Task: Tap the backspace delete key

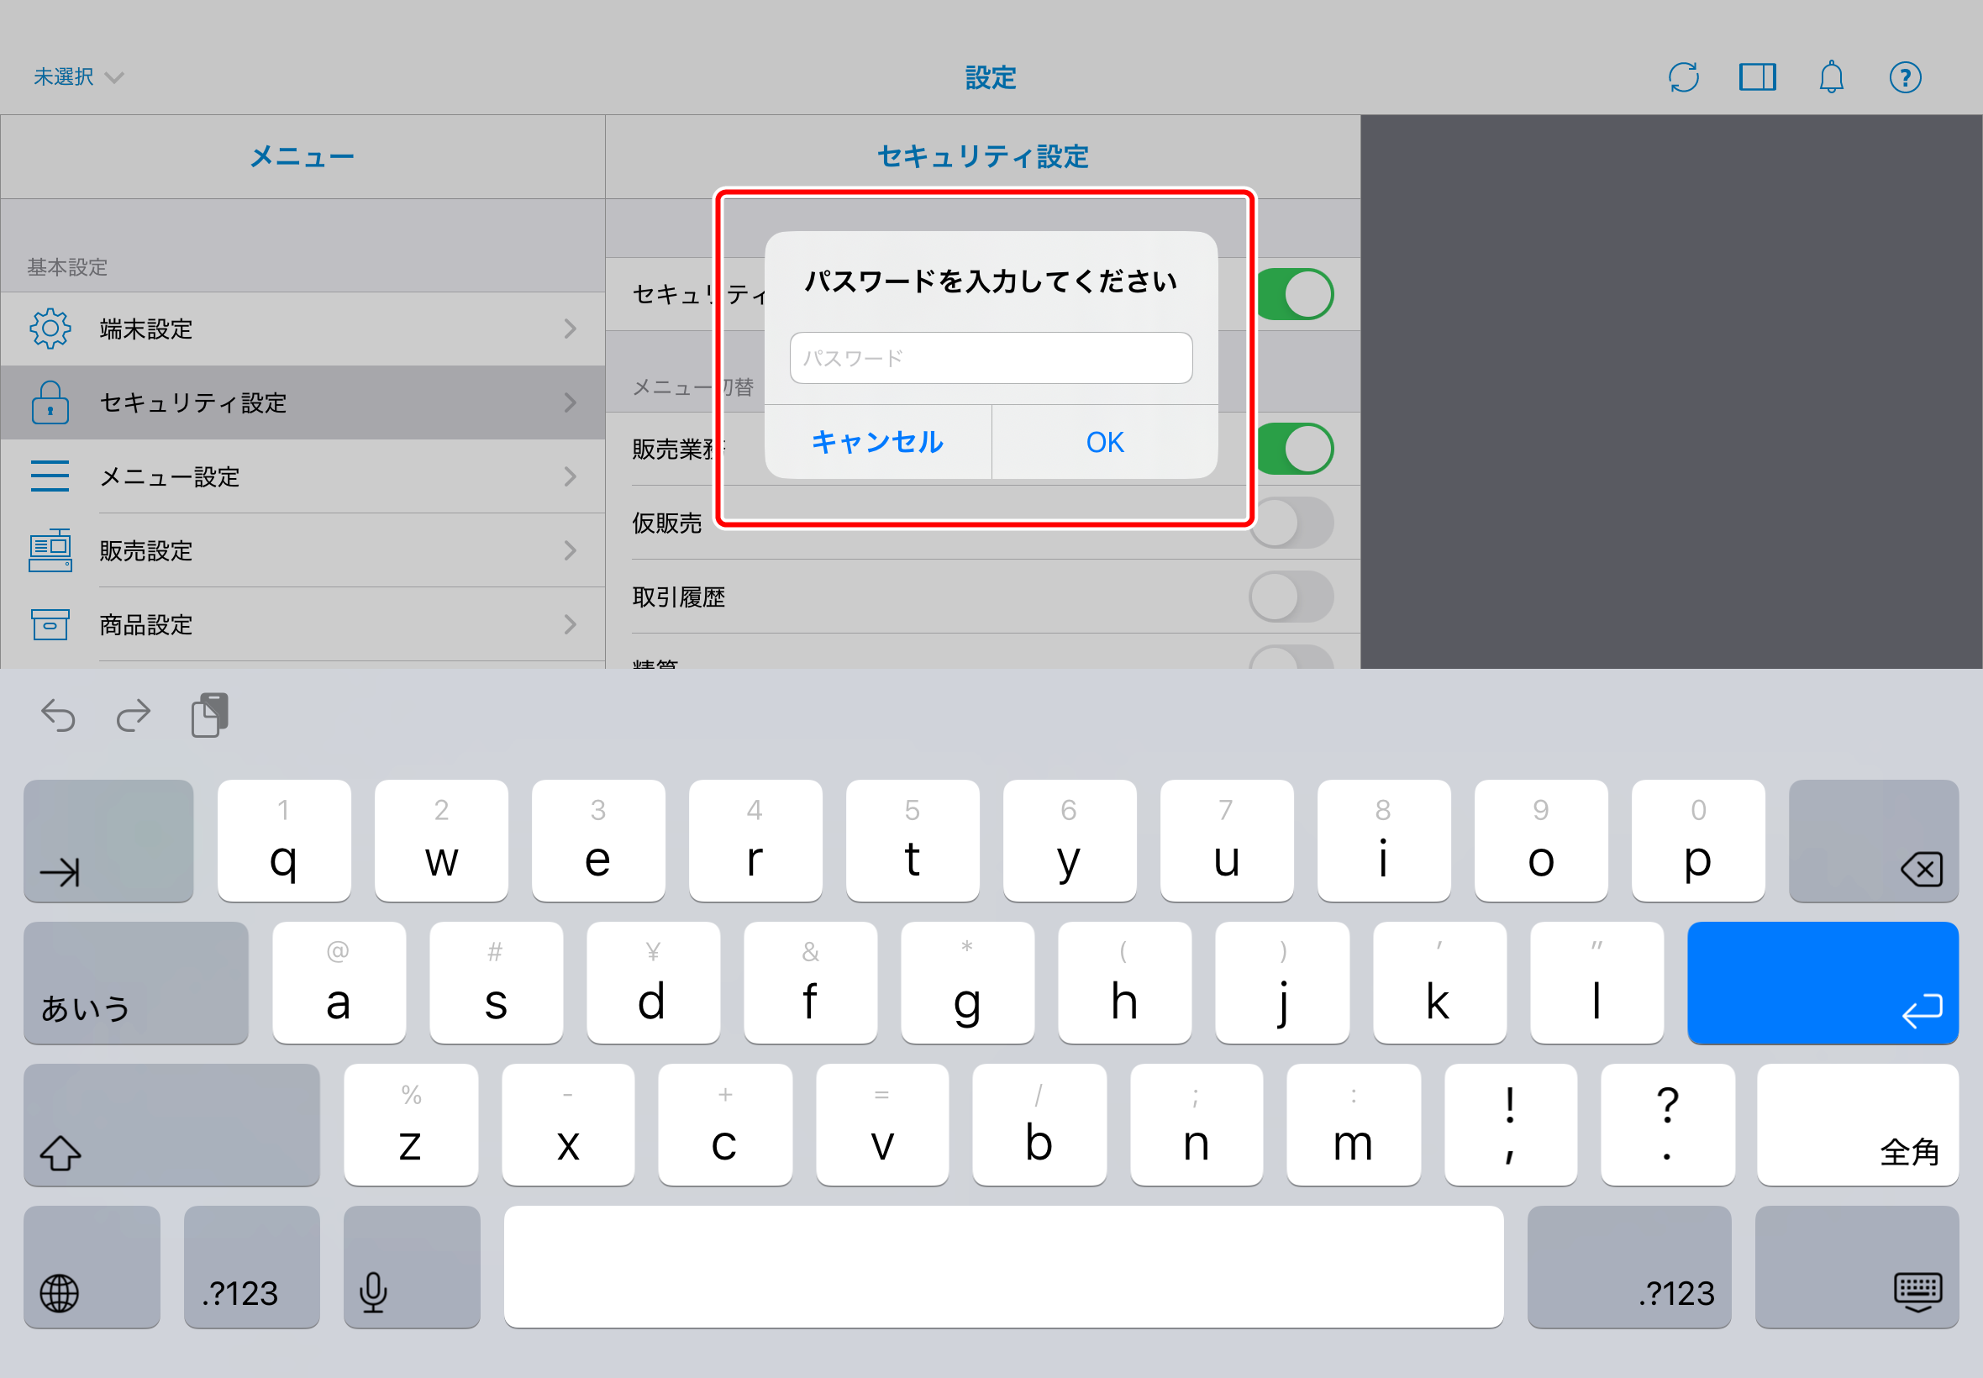Action: (x=1874, y=841)
